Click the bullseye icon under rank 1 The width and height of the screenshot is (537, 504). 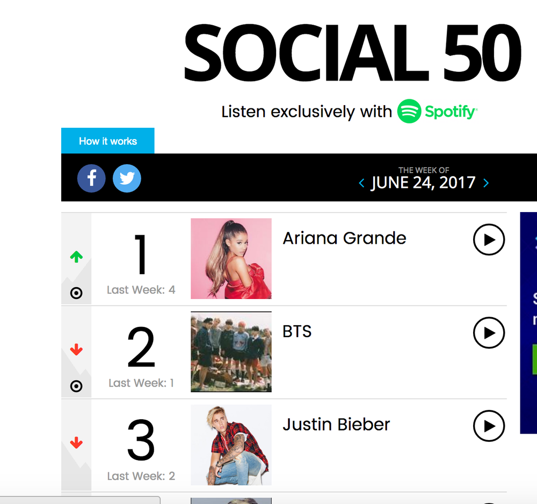pos(76,293)
